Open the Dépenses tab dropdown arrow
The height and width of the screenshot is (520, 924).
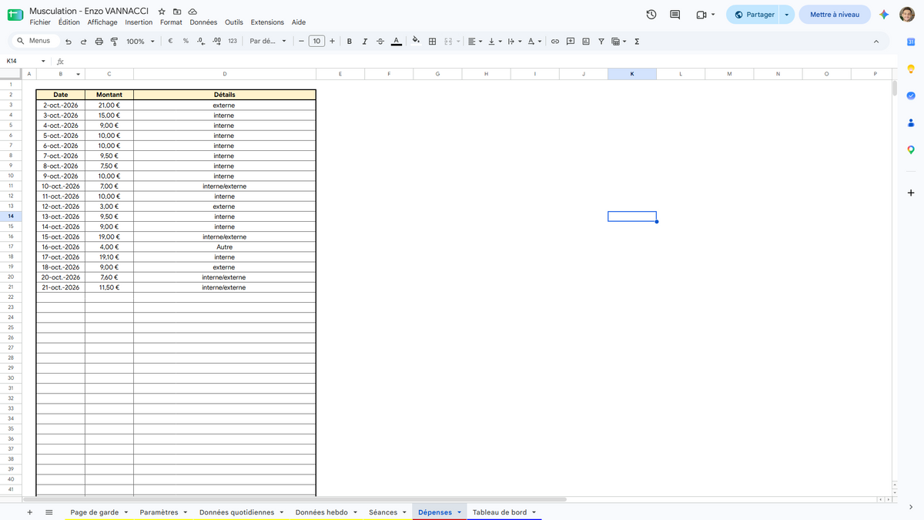coord(460,512)
